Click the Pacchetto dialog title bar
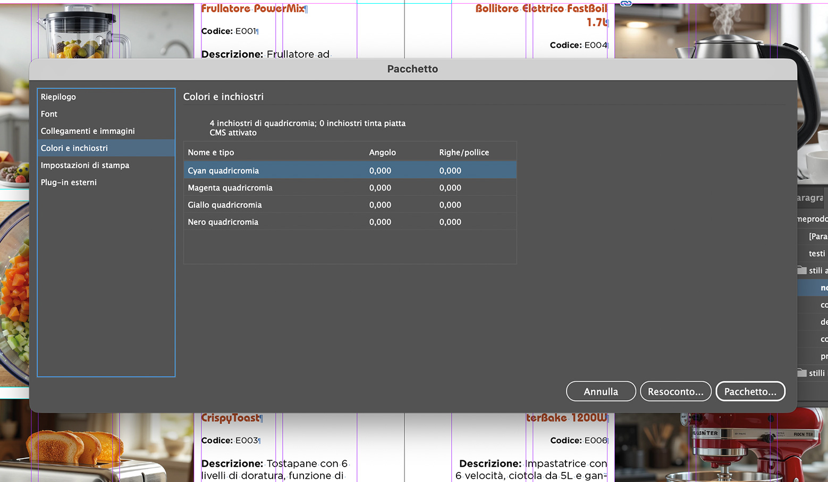 [x=413, y=69]
